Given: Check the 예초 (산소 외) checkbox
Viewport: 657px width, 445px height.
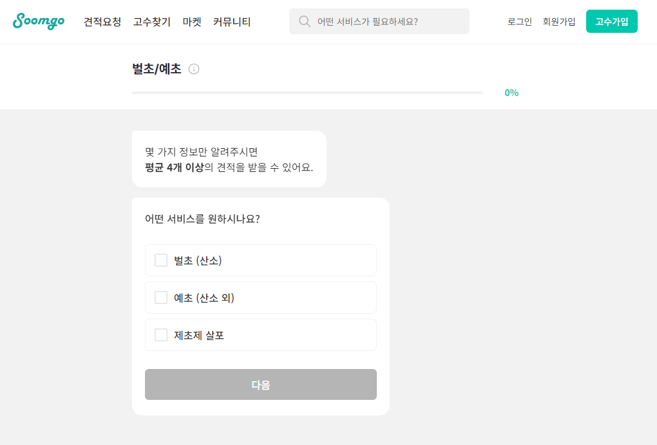Looking at the screenshot, I should tap(160, 298).
